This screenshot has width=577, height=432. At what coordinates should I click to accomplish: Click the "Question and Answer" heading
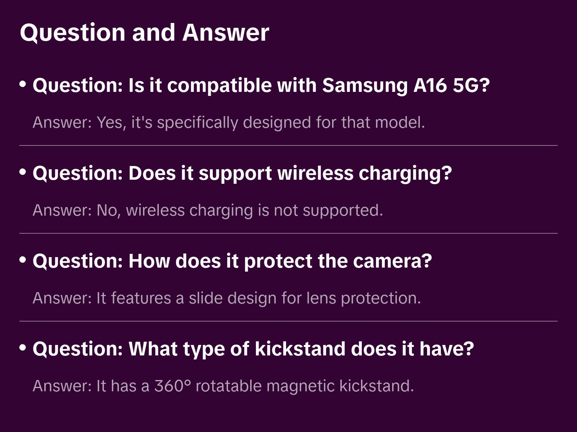click(144, 33)
